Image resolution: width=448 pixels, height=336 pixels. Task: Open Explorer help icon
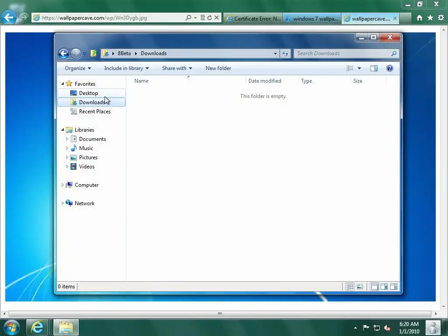pos(390,68)
